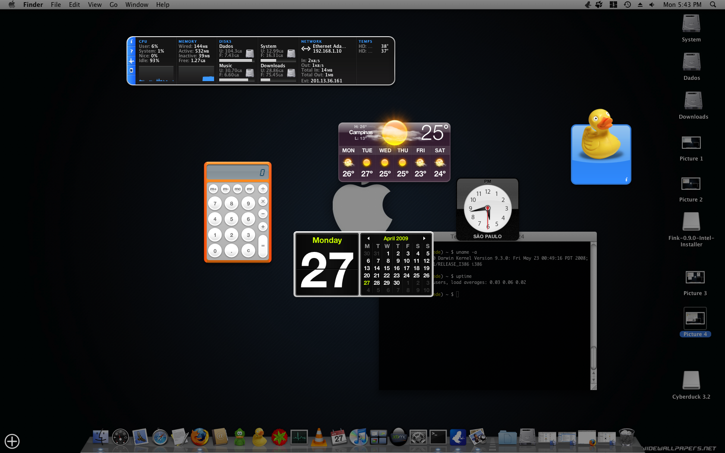
Task: Select April 15 in calendar widget
Action: coord(387,268)
